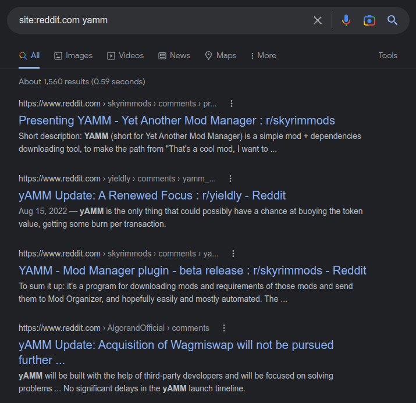
Task: Open the News tab
Action: click(175, 55)
